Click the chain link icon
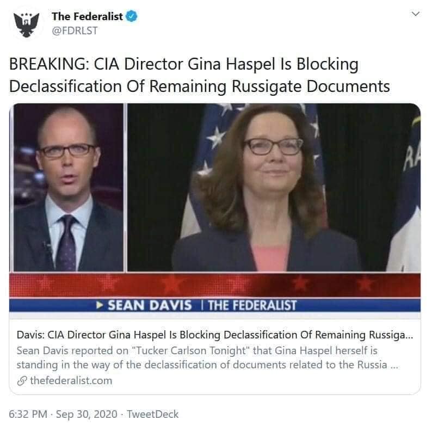This screenshot has width=432, height=426. [x=22, y=381]
